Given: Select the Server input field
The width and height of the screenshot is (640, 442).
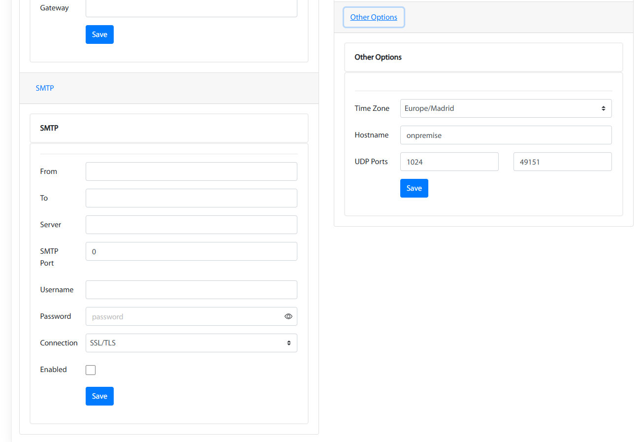Looking at the screenshot, I should click(191, 224).
